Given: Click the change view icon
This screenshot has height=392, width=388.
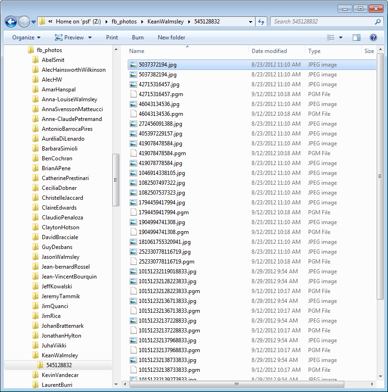Looking at the screenshot, I should click(x=331, y=38).
